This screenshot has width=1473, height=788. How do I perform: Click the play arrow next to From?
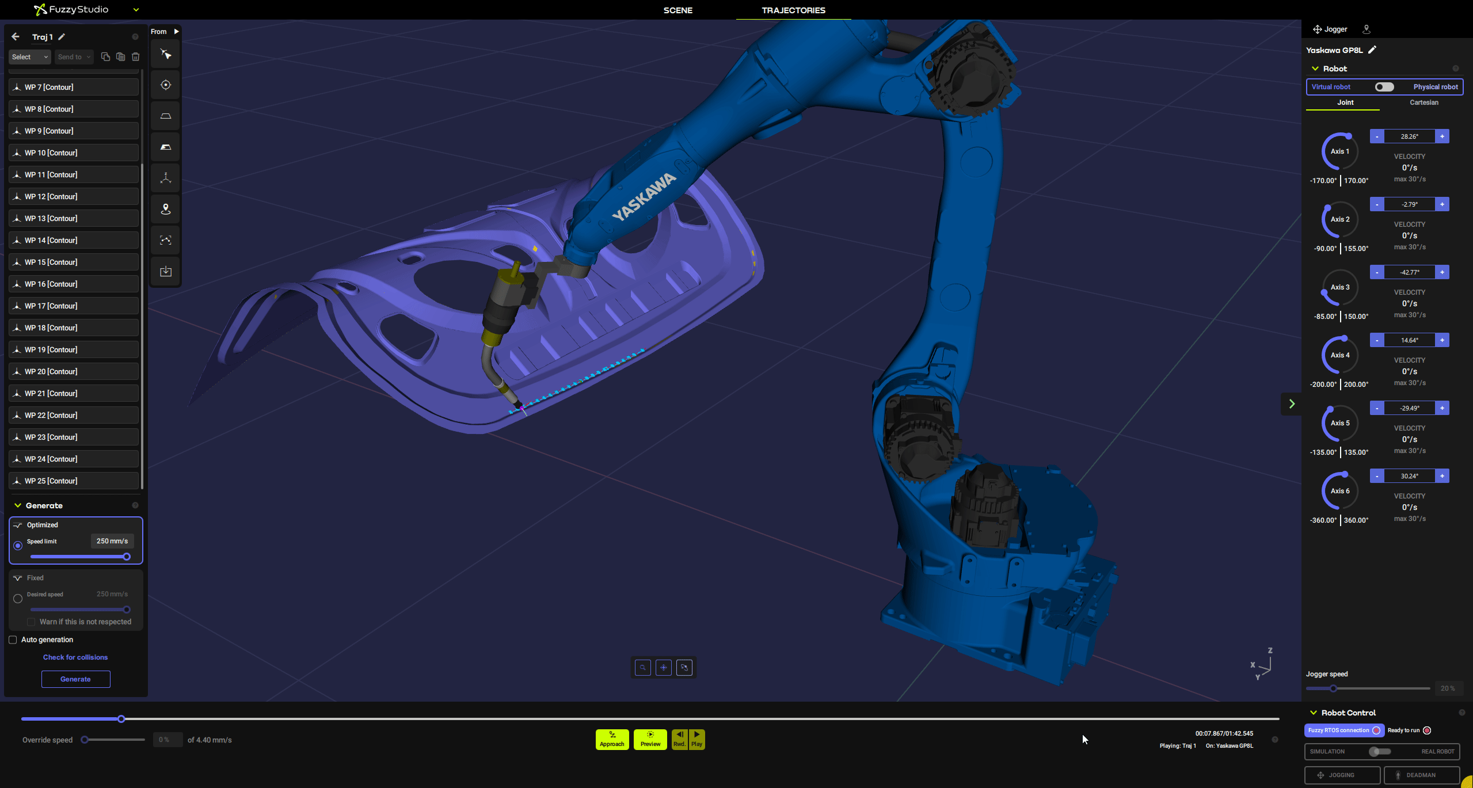pos(176,32)
